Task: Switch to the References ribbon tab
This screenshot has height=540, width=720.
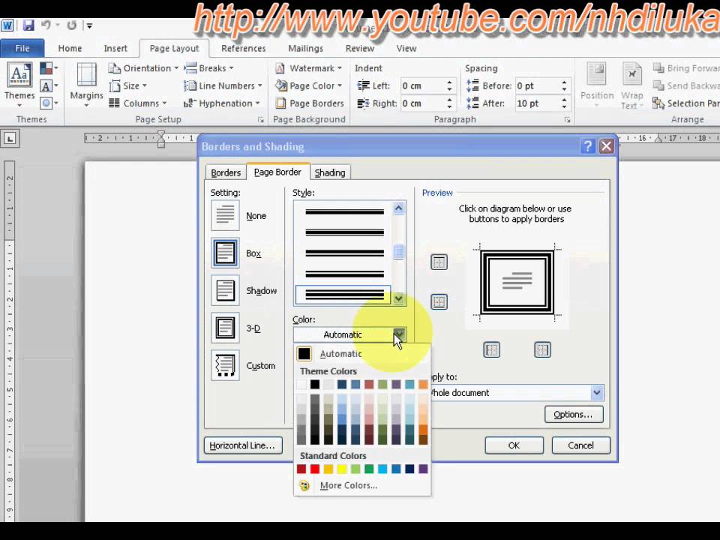Action: click(243, 48)
